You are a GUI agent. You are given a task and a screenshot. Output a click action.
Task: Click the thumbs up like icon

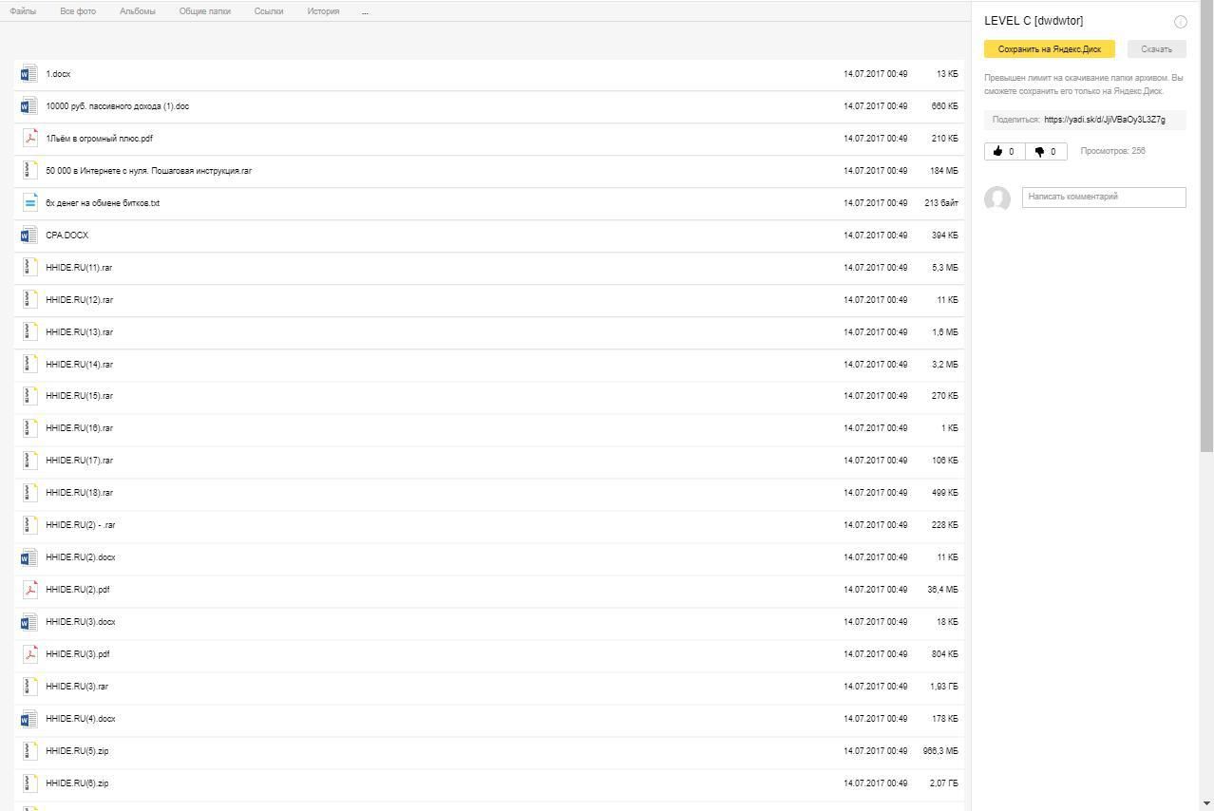click(997, 151)
